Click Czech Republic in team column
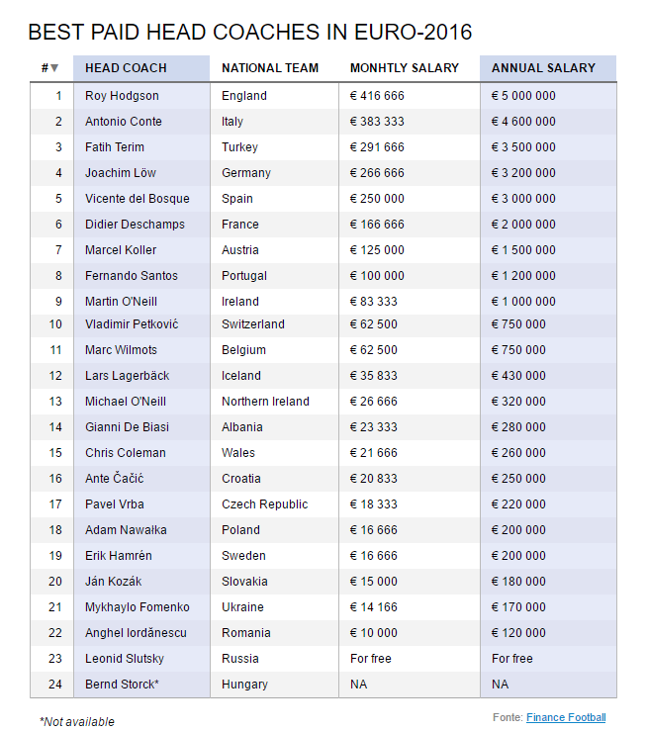 264,504
